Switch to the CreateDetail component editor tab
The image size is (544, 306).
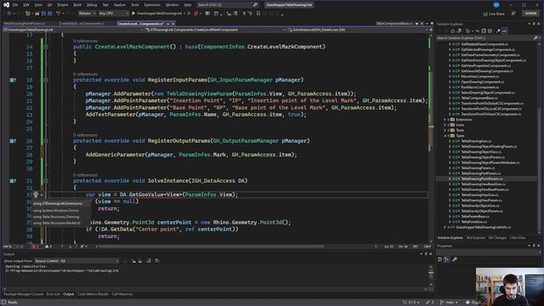[82, 24]
